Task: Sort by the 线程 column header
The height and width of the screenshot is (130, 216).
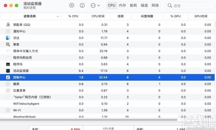Action: coord(121,16)
